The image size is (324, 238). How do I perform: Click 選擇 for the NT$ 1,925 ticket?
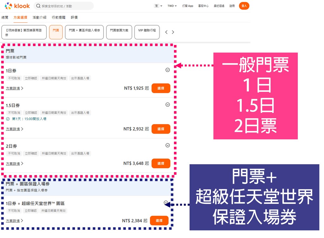pos(161,88)
